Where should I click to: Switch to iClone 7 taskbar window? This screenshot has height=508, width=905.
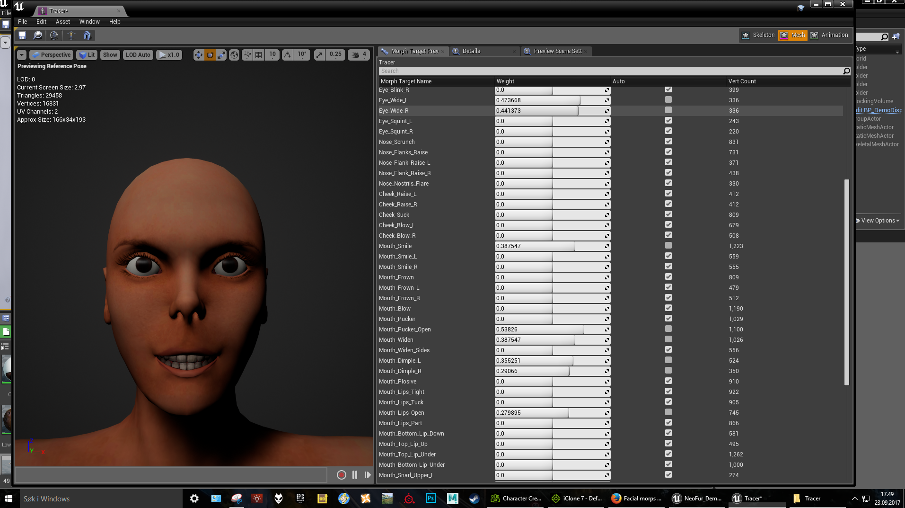coord(577,499)
